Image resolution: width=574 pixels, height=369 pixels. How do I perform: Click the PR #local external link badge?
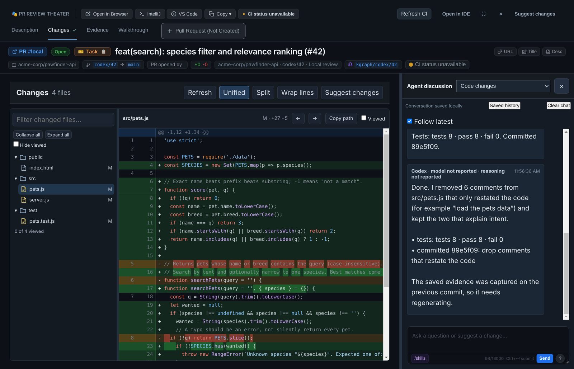(28, 52)
